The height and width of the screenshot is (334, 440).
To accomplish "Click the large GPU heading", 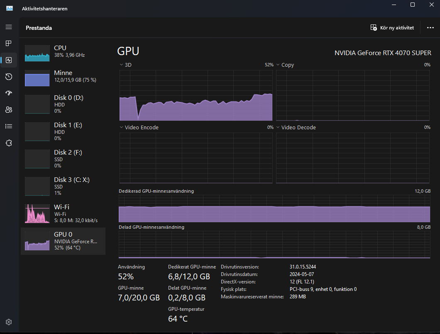I will (128, 51).
